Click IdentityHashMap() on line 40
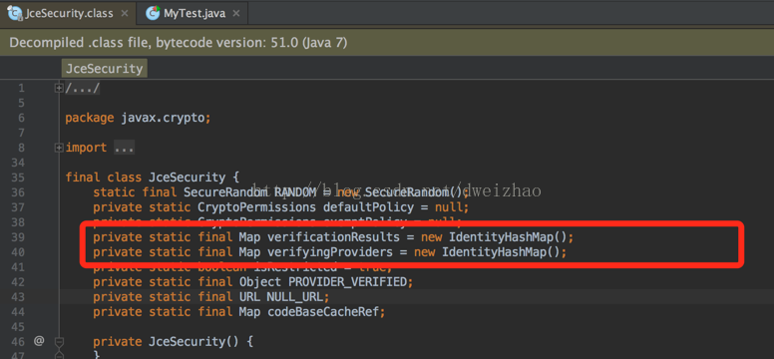 [501, 252]
